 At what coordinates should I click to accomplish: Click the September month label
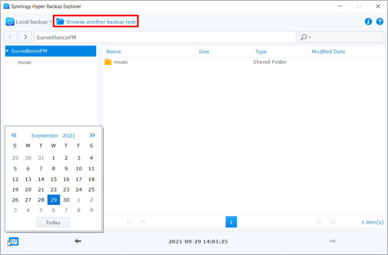click(45, 135)
